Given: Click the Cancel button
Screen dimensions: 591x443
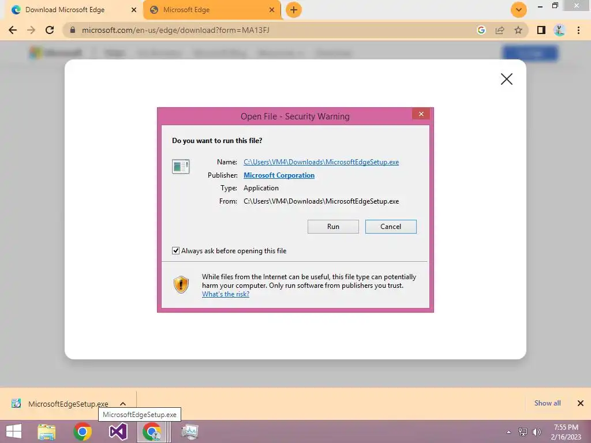Looking at the screenshot, I should (391, 227).
